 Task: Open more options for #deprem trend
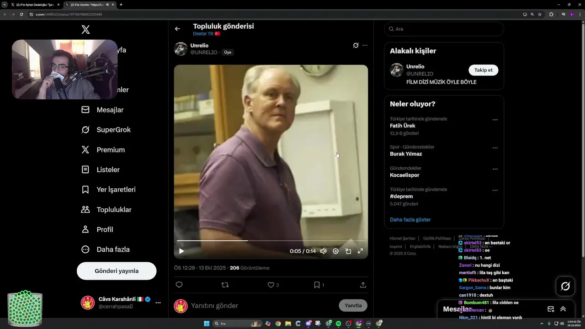(x=495, y=190)
